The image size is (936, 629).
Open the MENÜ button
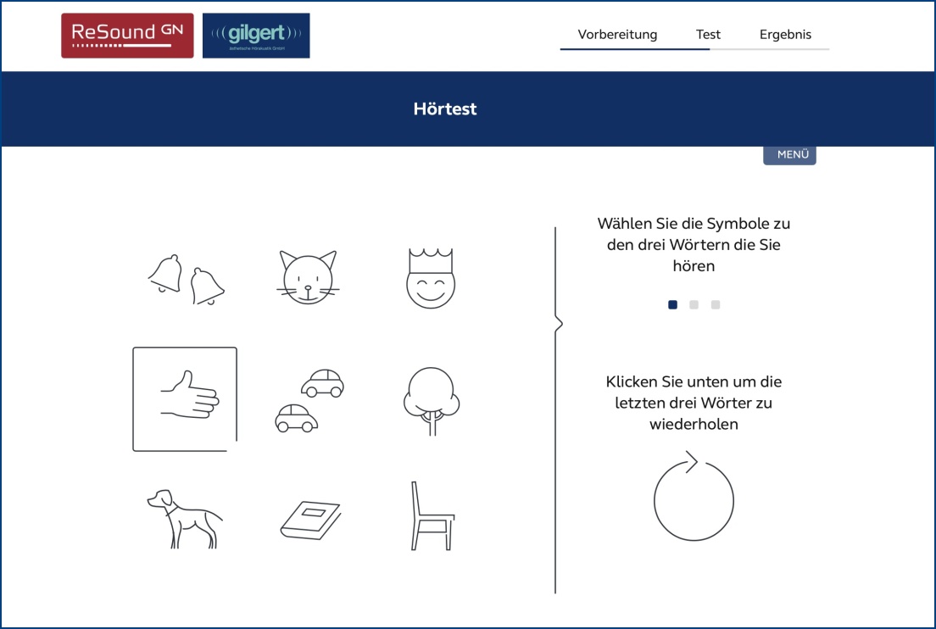pos(790,155)
